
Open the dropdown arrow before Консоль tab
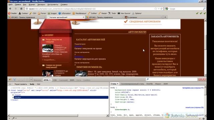tap(31, 79)
